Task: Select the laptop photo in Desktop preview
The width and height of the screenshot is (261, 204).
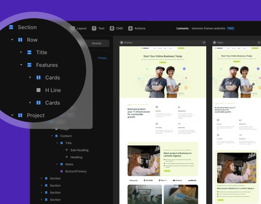Action: tap(145, 194)
